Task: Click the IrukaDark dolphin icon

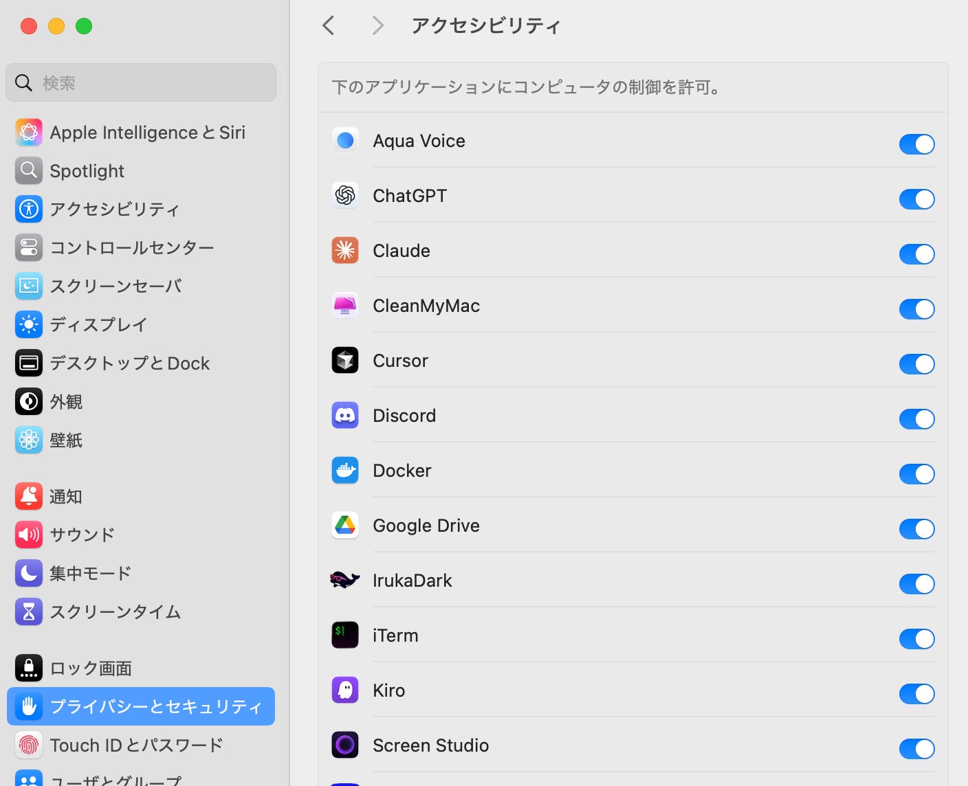Action: tap(345, 580)
